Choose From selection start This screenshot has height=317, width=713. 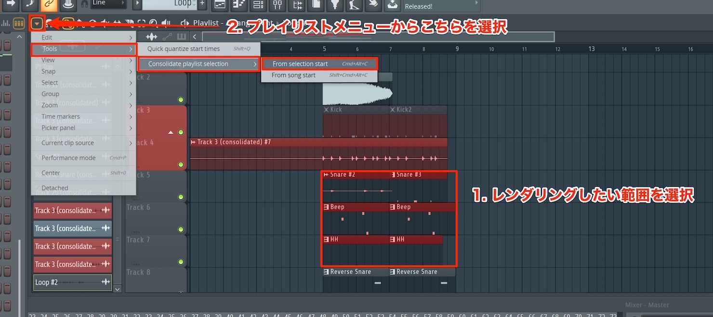tap(320, 64)
